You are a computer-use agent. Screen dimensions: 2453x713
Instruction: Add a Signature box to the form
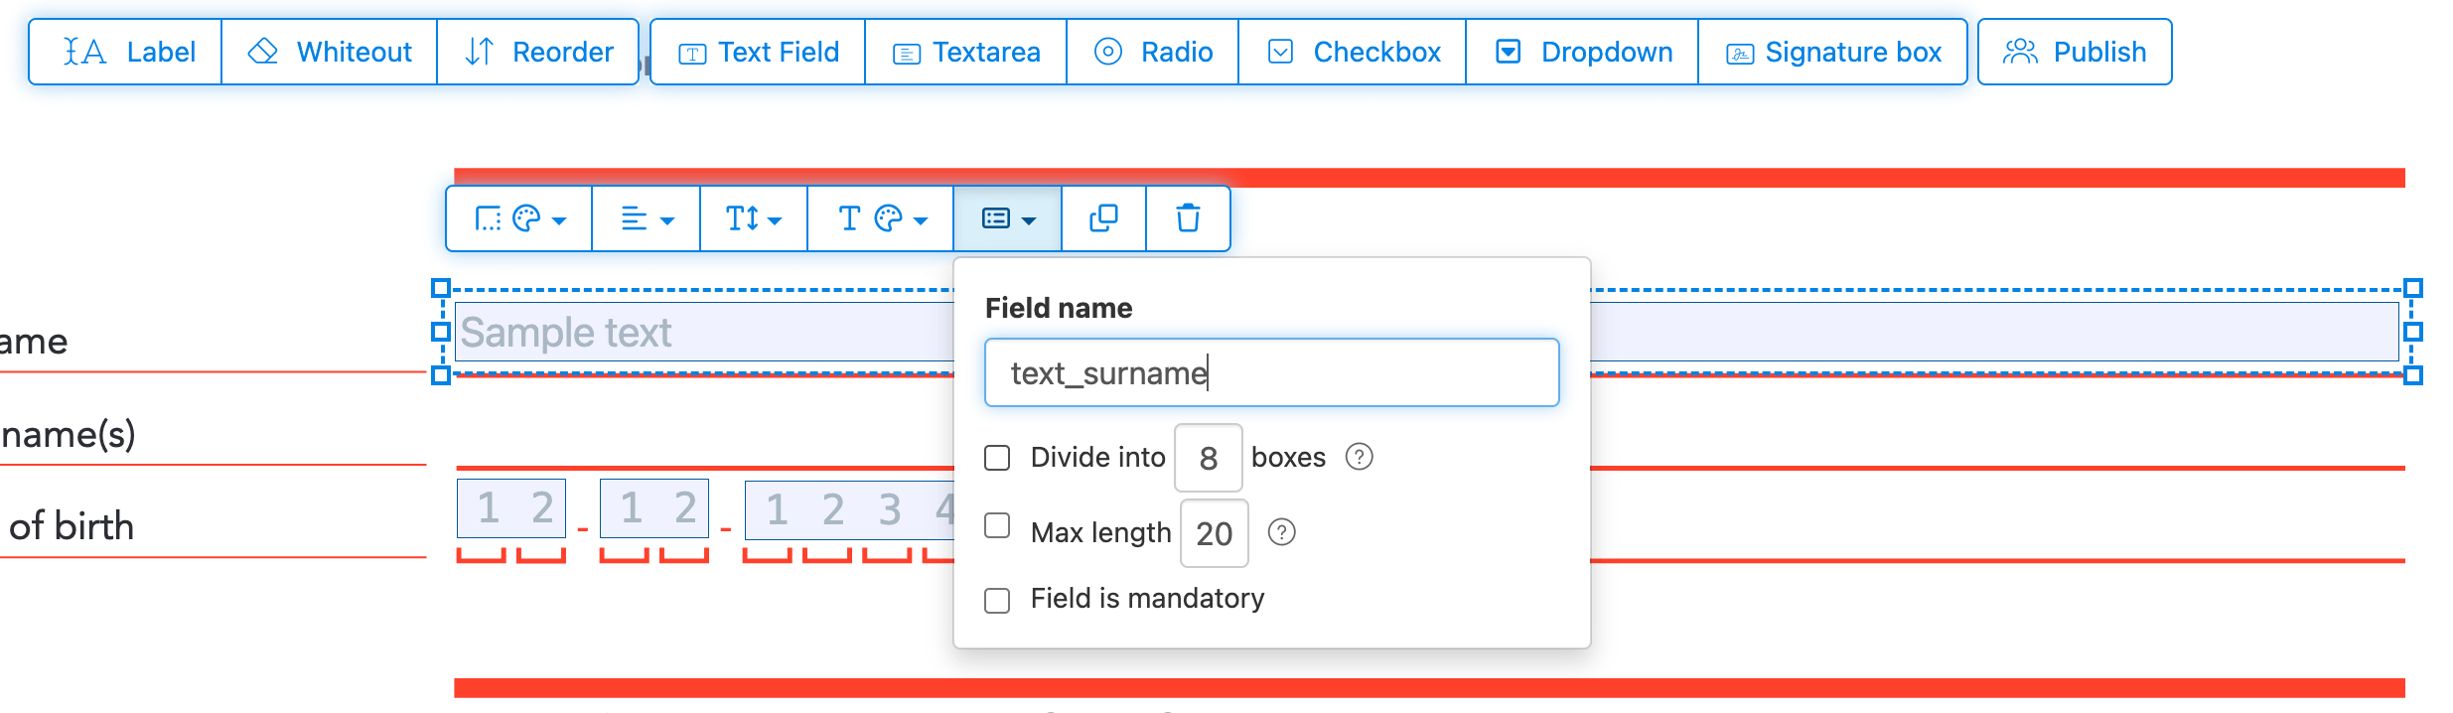pyautogui.click(x=1832, y=52)
